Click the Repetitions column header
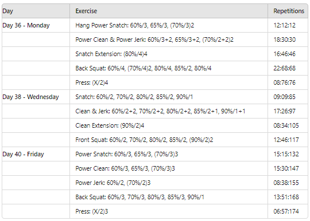The image size is (310, 221). pyautogui.click(x=288, y=11)
